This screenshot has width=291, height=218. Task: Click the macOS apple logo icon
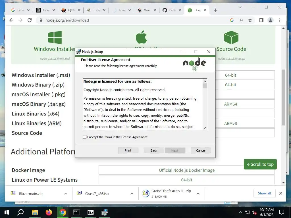click(x=141, y=37)
